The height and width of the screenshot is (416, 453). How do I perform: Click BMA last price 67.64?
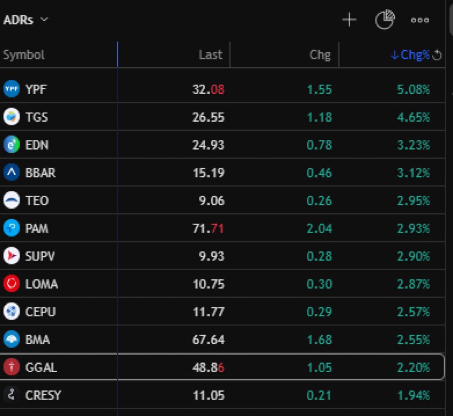[208, 340]
